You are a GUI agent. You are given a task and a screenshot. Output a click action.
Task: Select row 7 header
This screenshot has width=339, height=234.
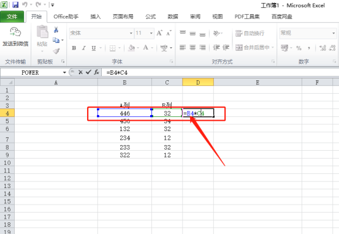click(x=7, y=138)
